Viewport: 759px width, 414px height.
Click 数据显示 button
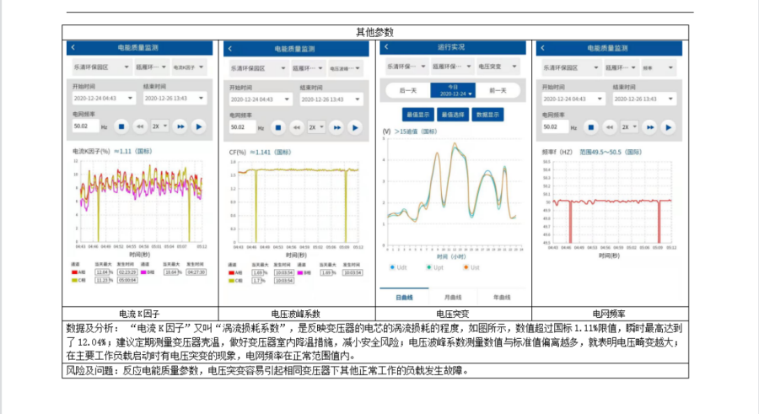click(x=487, y=114)
